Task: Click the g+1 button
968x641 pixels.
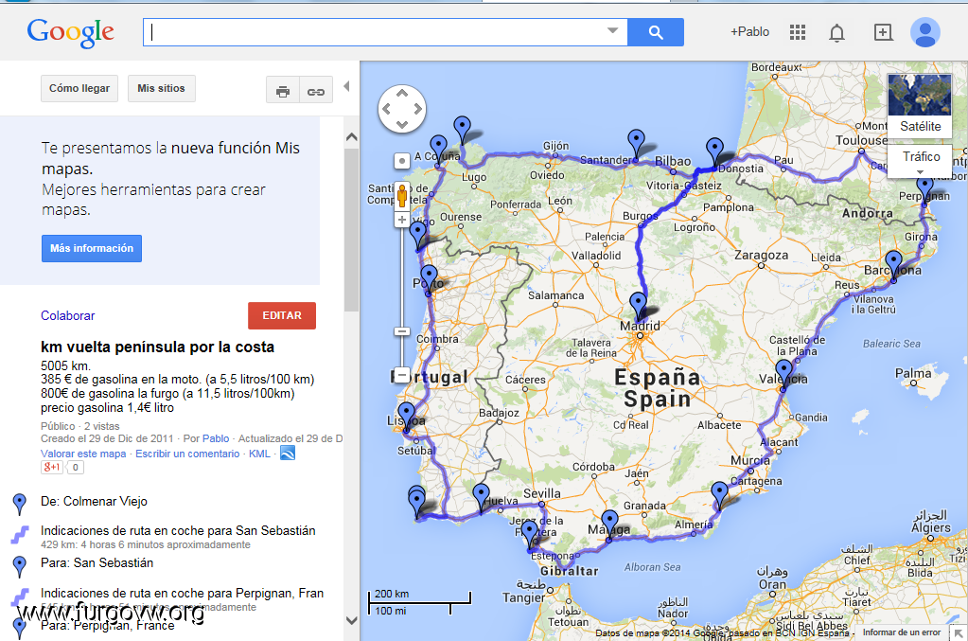Action: click(52, 468)
